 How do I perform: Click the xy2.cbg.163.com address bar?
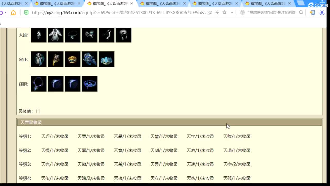119,13
